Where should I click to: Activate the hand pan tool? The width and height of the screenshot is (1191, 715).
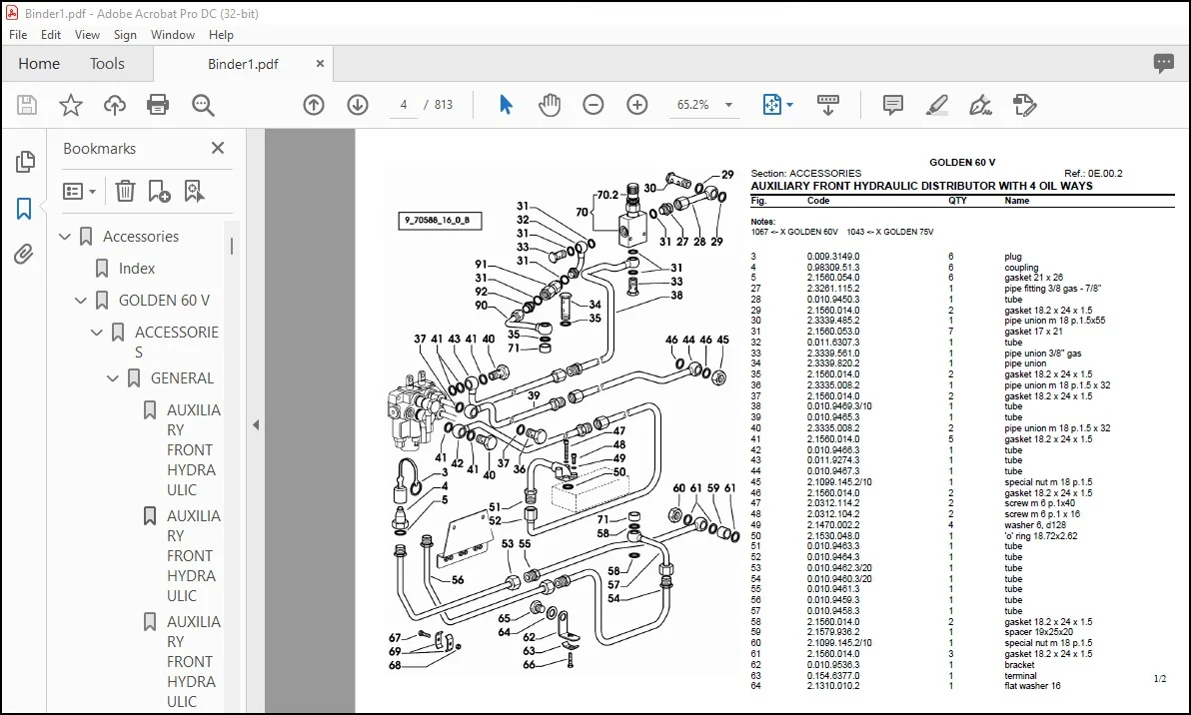click(x=550, y=105)
